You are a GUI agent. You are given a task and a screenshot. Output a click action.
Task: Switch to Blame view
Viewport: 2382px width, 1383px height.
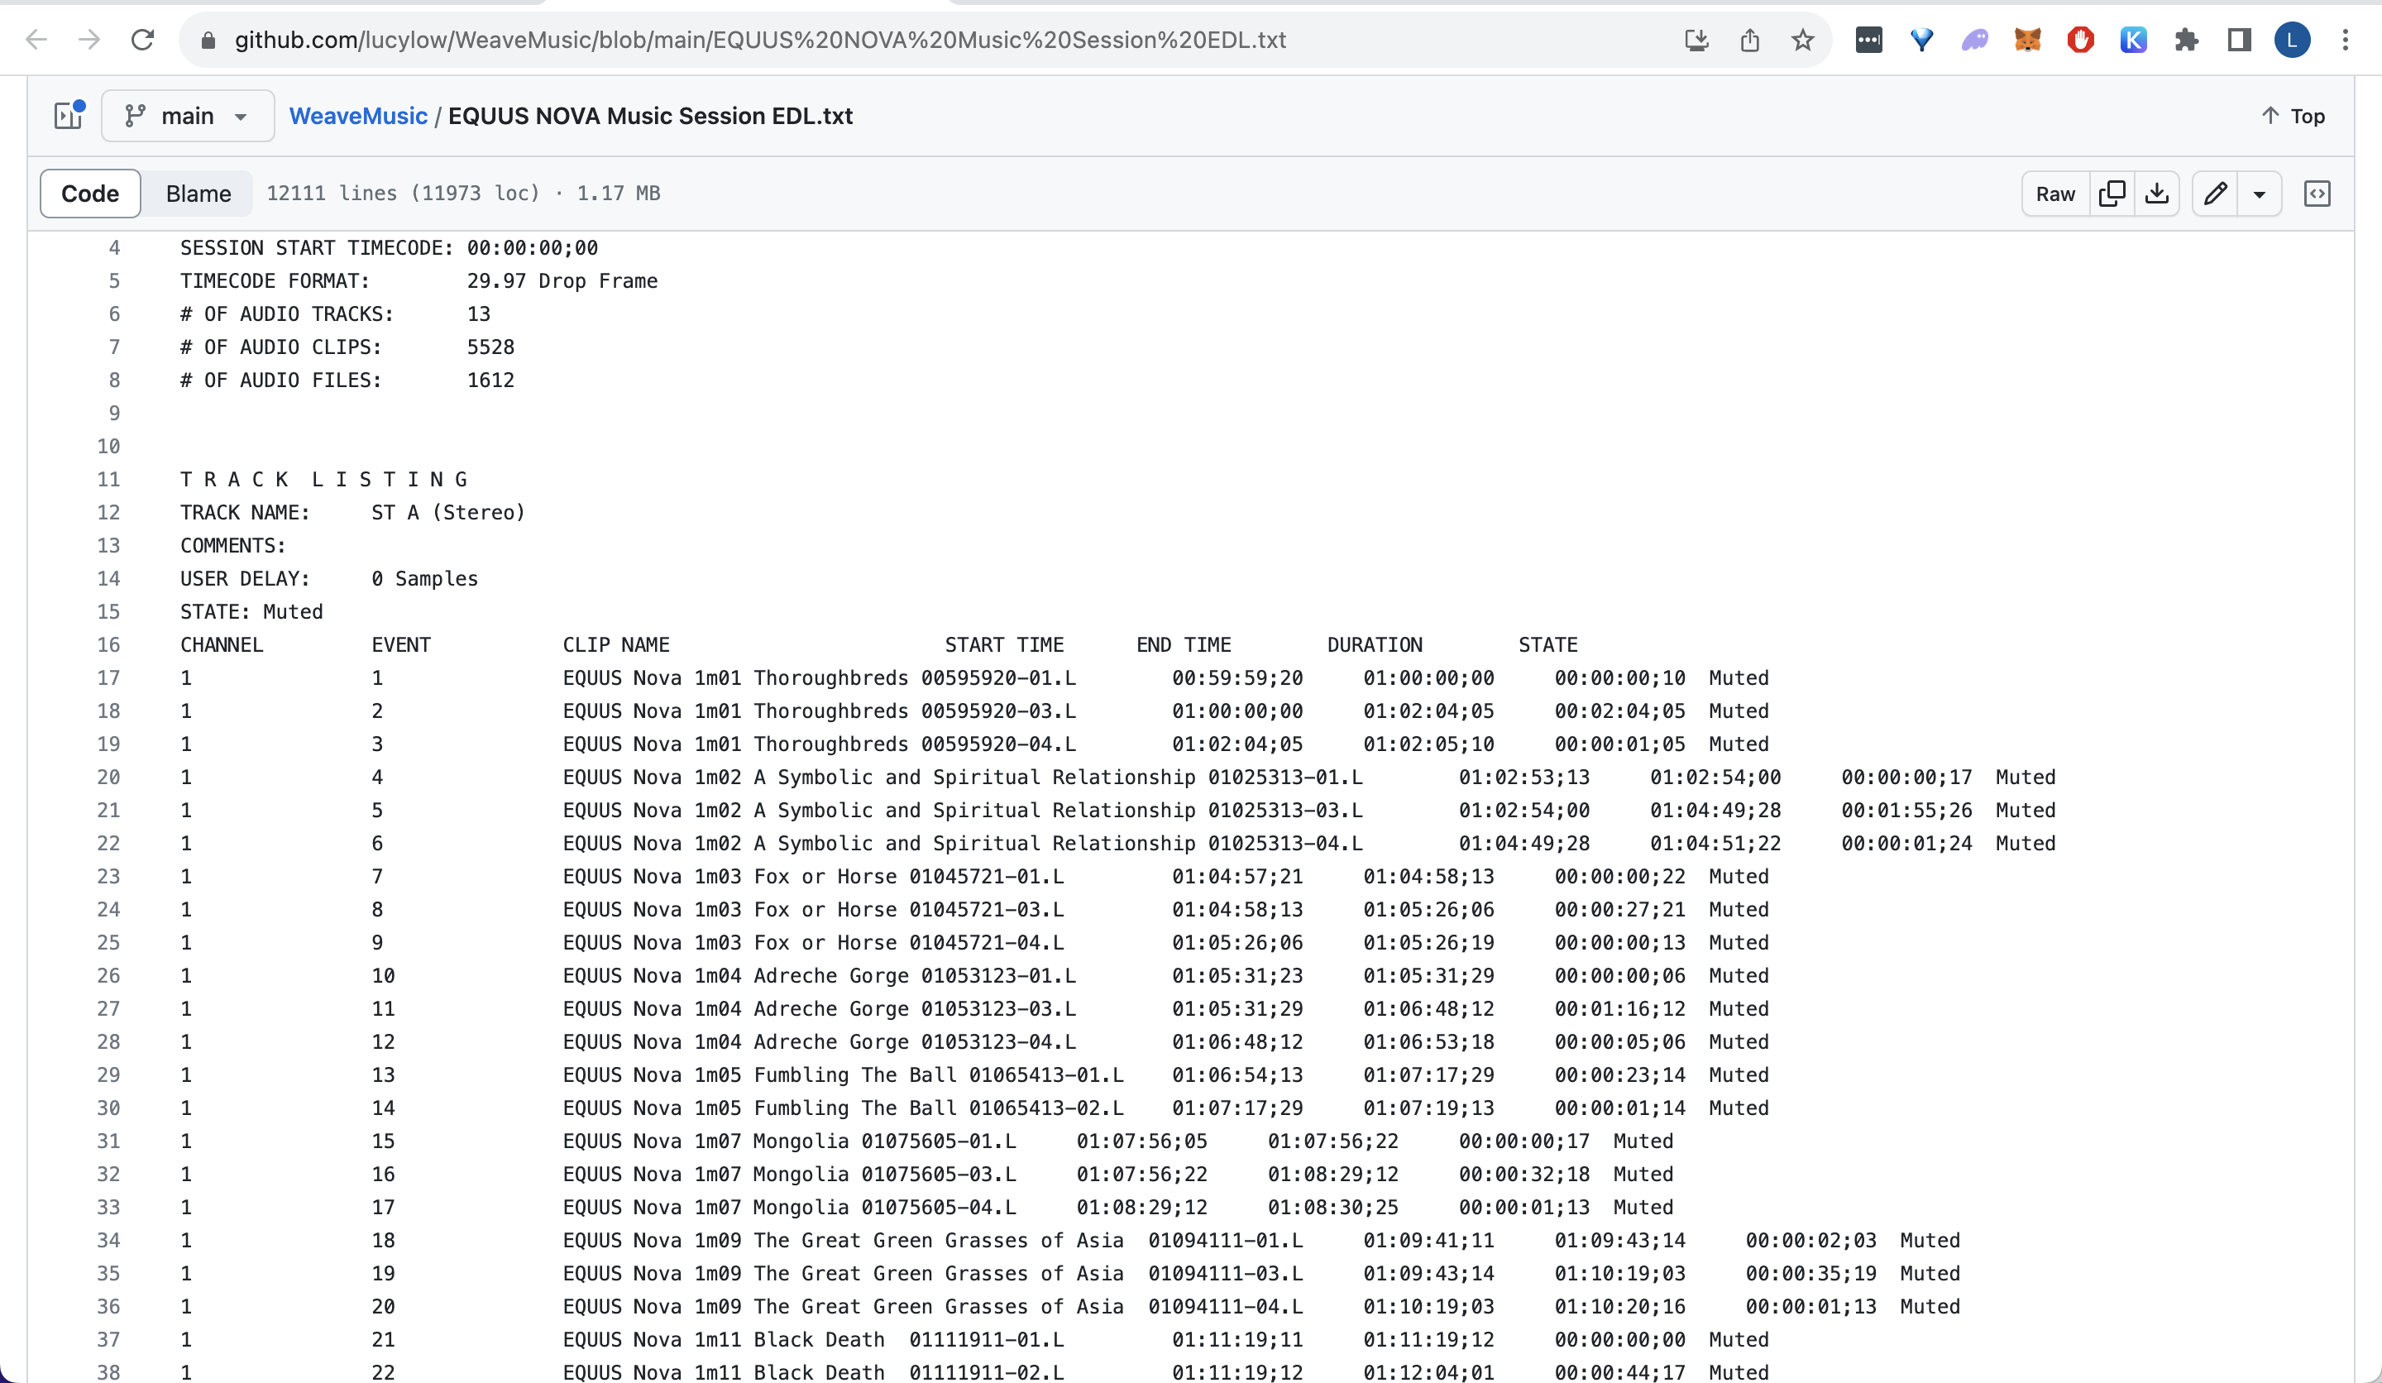click(x=198, y=194)
